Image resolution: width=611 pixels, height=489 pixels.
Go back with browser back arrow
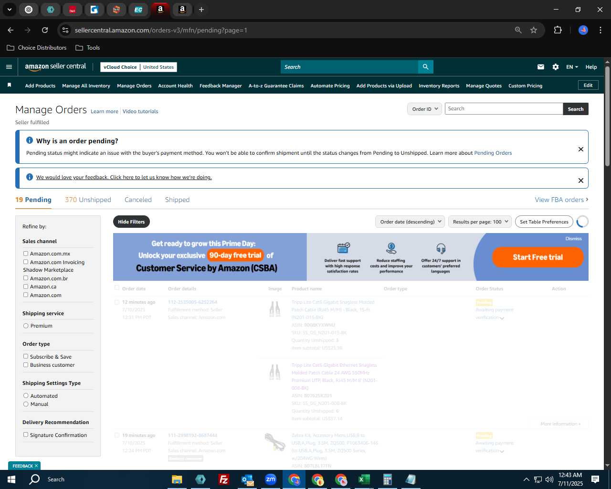(11, 30)
